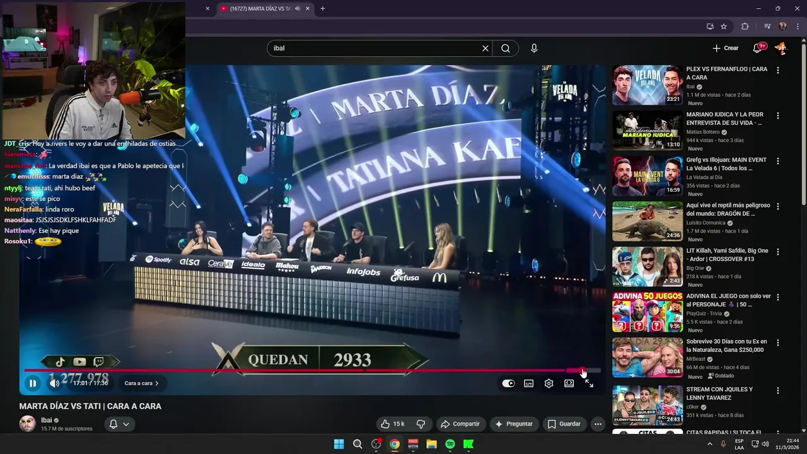Pause the YouTube video
The height and width of the screenshot is (454, 807).
(33, 383)
